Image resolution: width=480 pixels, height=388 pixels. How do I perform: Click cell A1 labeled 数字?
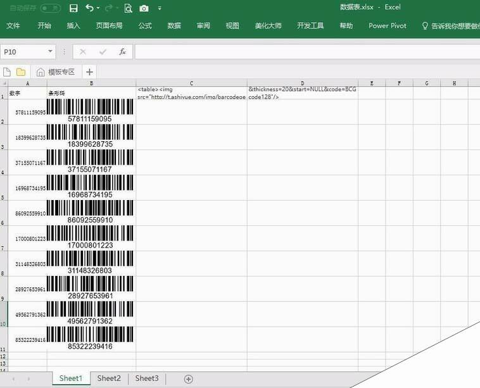click(x=28, y=93)
